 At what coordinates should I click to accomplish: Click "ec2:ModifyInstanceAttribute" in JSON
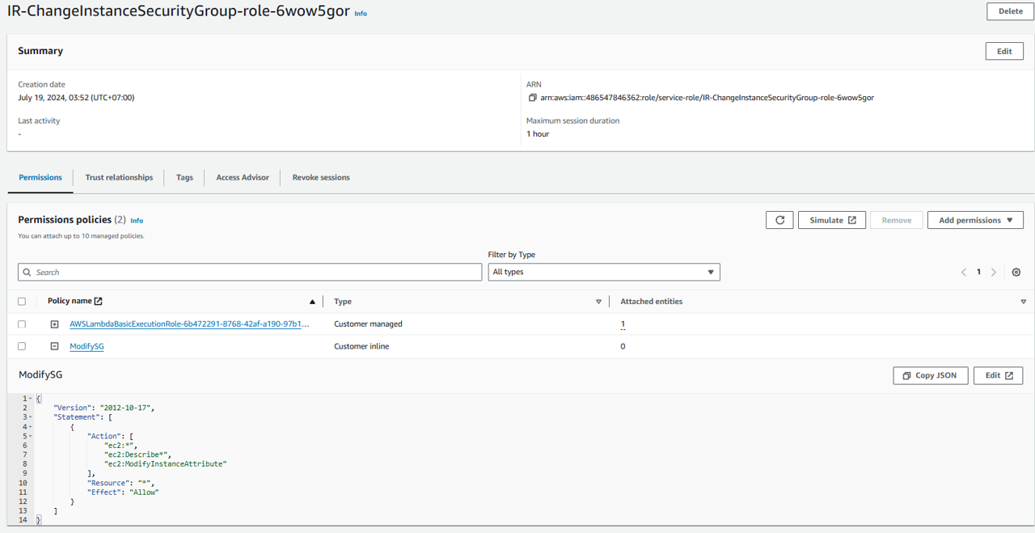click(165, 464)
